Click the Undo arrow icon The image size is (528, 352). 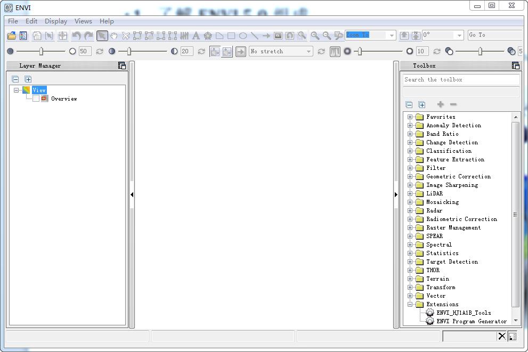tap(76, 35)
